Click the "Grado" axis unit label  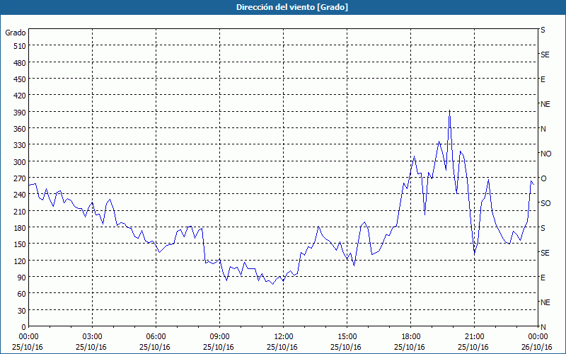(16, 33)
